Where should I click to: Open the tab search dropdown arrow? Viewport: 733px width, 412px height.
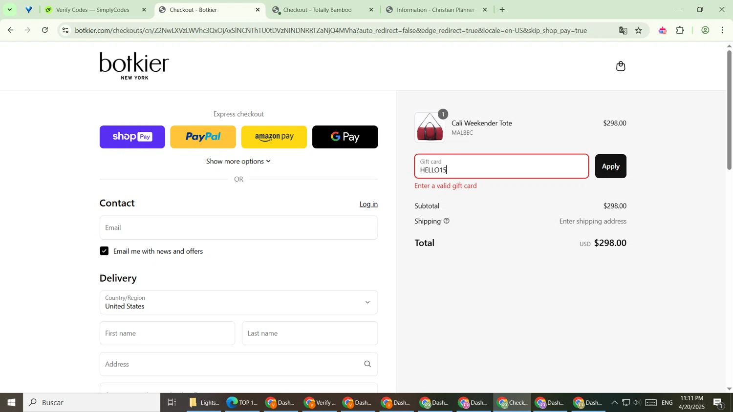click(9, 10)
